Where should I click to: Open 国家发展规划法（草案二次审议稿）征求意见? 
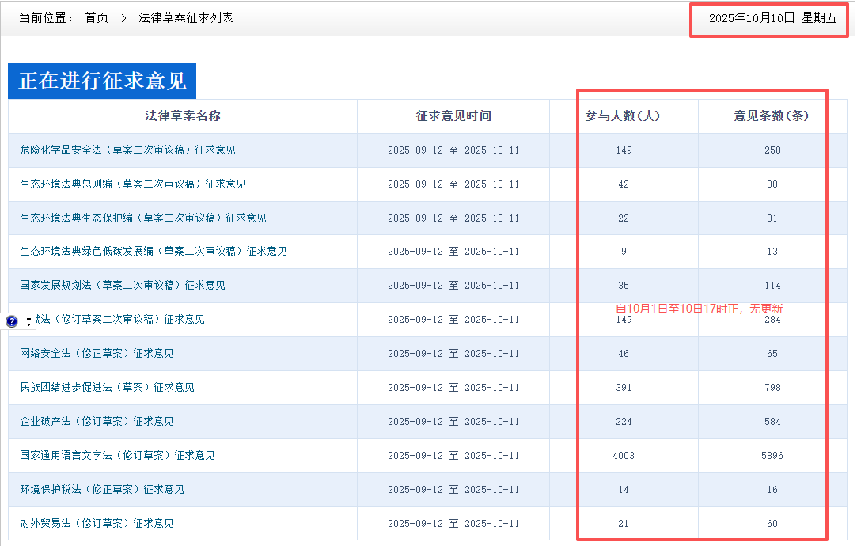(x=123, y=285)
